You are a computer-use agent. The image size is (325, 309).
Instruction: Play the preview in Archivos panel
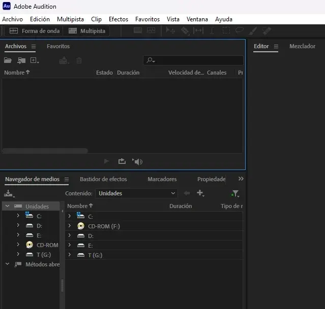click(x=106, y=161)
